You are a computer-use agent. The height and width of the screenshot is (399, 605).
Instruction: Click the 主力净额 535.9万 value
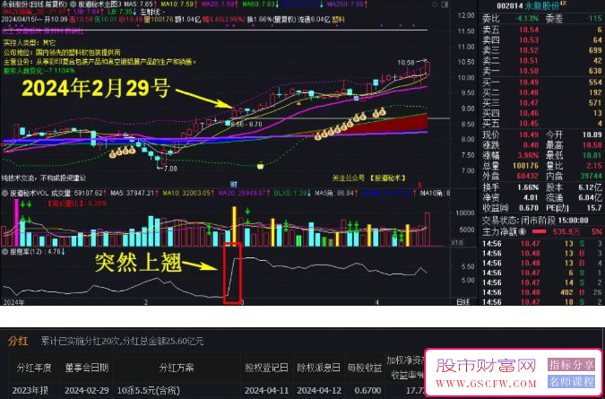(566, 232)
